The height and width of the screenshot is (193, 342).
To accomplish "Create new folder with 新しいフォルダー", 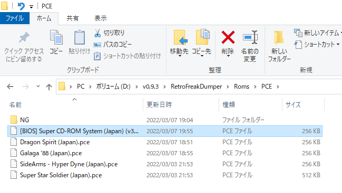I will click(279, 46).
